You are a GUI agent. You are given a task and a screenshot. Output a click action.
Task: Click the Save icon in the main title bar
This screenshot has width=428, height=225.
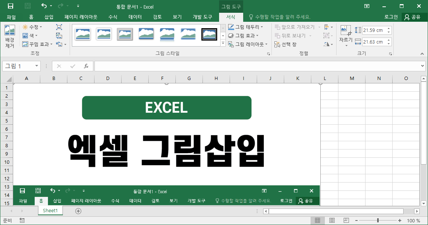tap(11, 6)
